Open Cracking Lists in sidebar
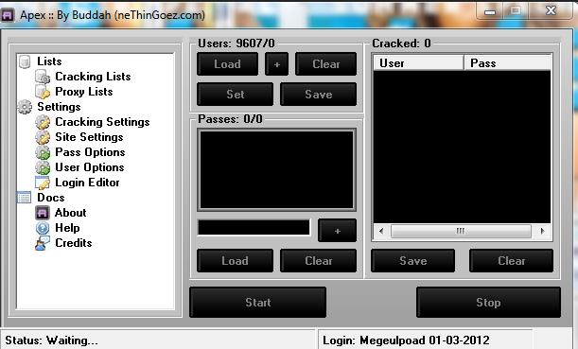 93,77
